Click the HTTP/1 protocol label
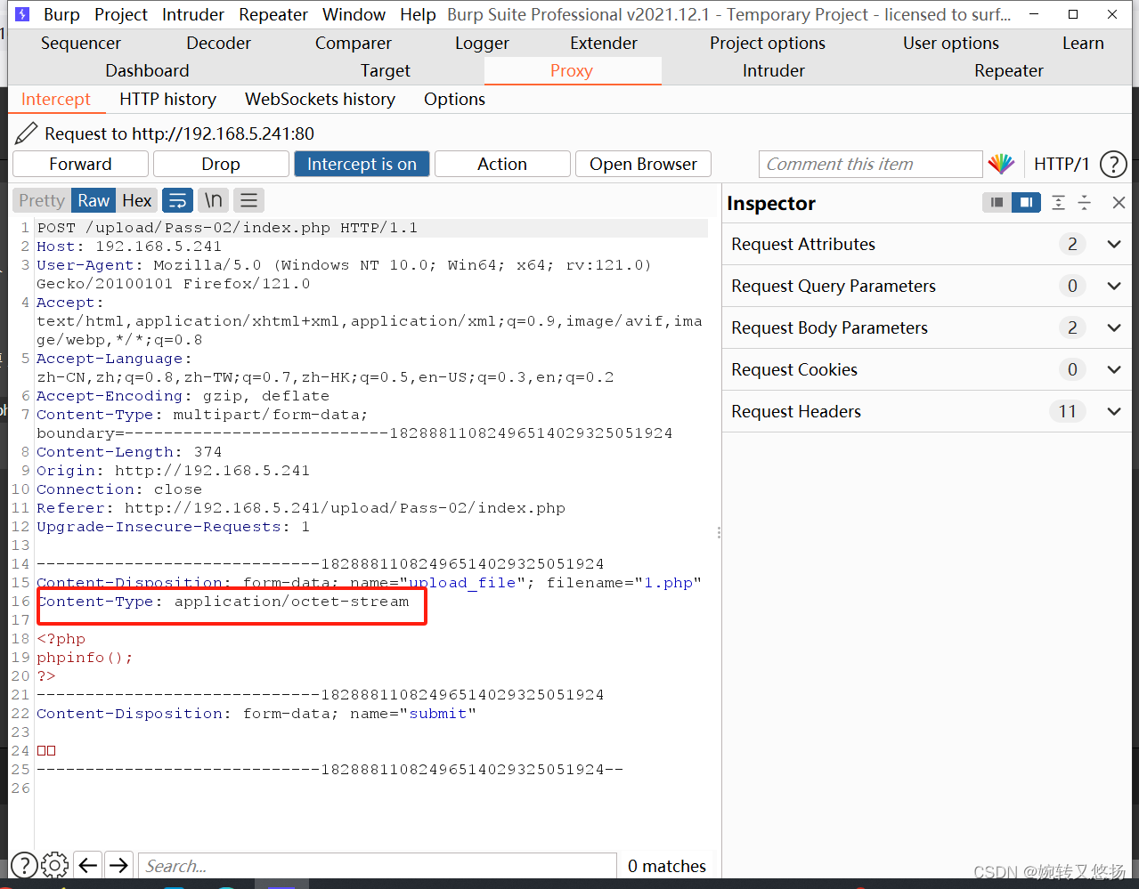Image resolution: width=1139 pixels, height=889 pixels. 1062,164
